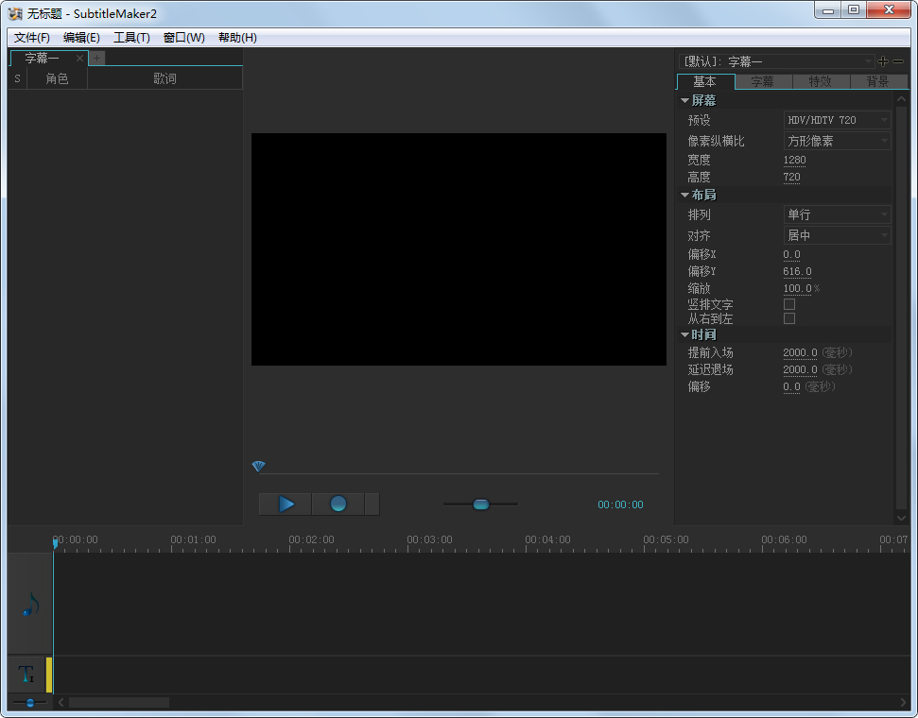Image resolution: width=918 pixels, height=718 pixels.
Task: Click the 宽度 value field 1280
Action: tap(794, 161)
